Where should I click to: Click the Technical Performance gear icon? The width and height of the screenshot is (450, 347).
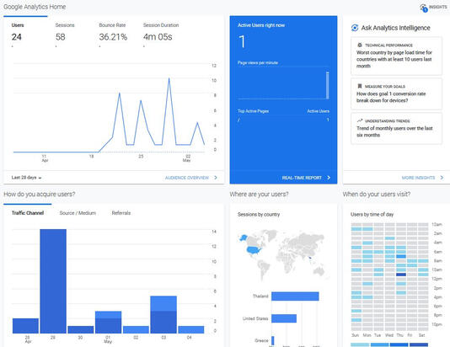(x=359, y=45)
